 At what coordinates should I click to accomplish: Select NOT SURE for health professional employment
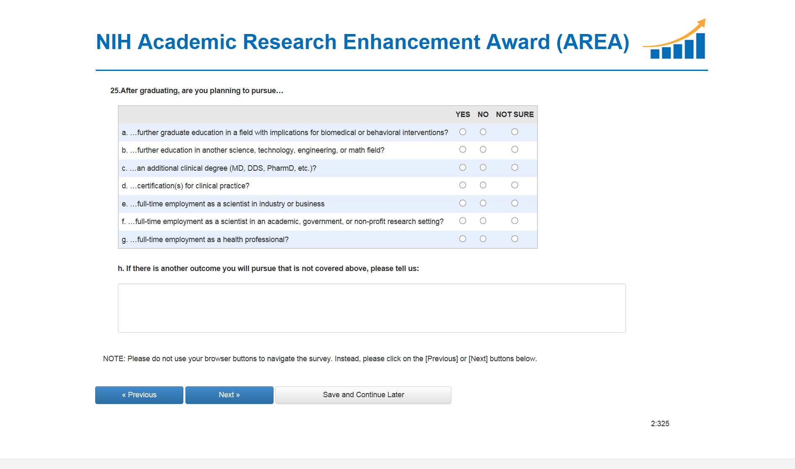(515, 239)
